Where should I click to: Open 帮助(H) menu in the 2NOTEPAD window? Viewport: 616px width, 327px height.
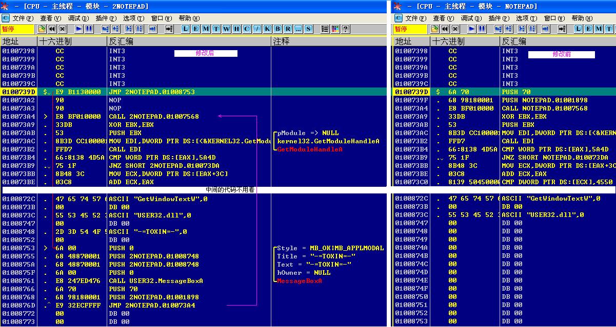[189, 18]
